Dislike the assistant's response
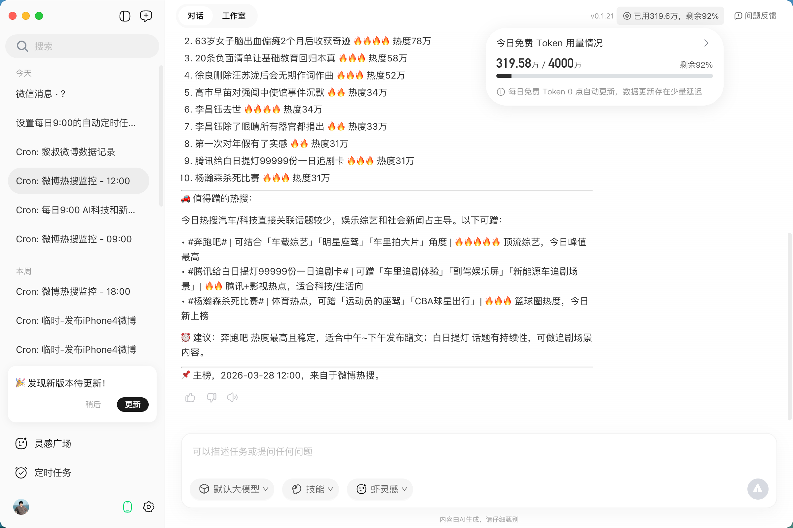 [211, 397]
